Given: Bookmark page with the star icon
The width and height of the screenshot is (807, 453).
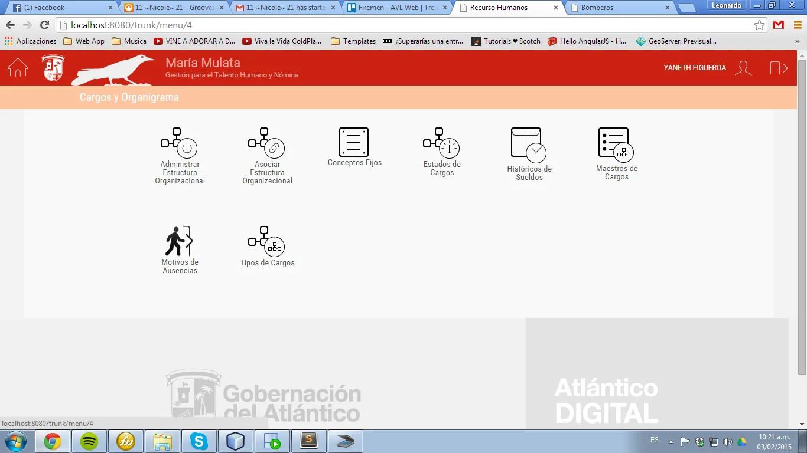Looking at the screenshot, I should (759, 25).
